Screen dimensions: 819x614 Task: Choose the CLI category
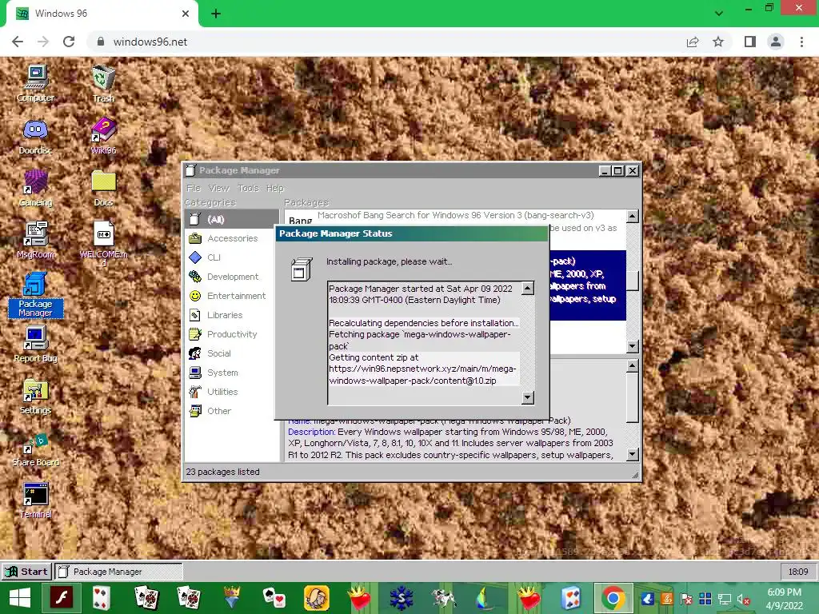click(232, 257)
